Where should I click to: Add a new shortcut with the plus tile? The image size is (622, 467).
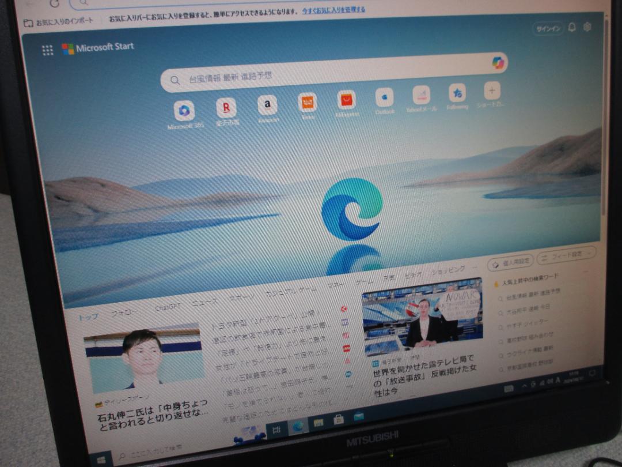pos(492,91)
